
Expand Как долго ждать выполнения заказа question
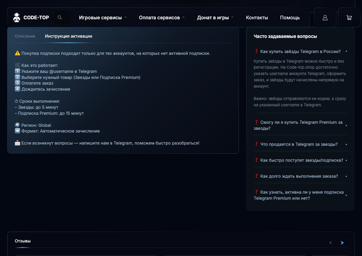click(x=300, y=176)
